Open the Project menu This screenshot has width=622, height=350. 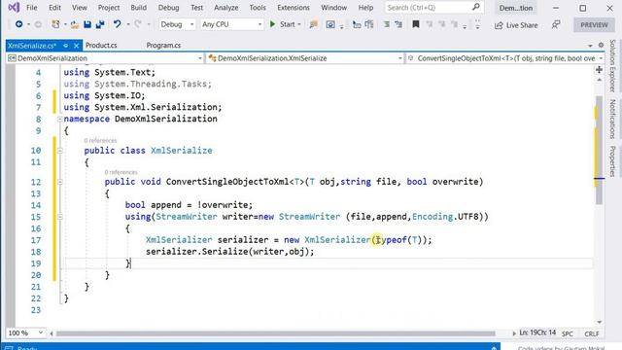(x=109, y=8)
